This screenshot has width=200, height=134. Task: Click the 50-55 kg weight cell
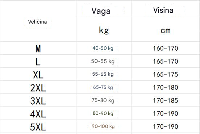coord(104,61)
